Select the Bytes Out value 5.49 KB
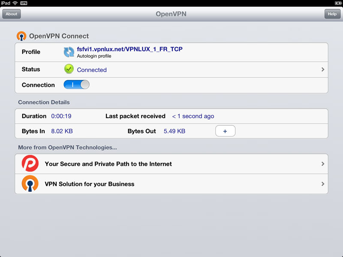 tap(175, 131)
